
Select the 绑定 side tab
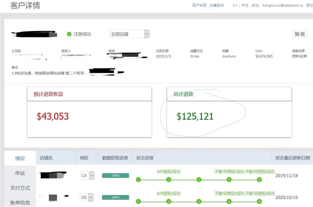pos(20,158)
